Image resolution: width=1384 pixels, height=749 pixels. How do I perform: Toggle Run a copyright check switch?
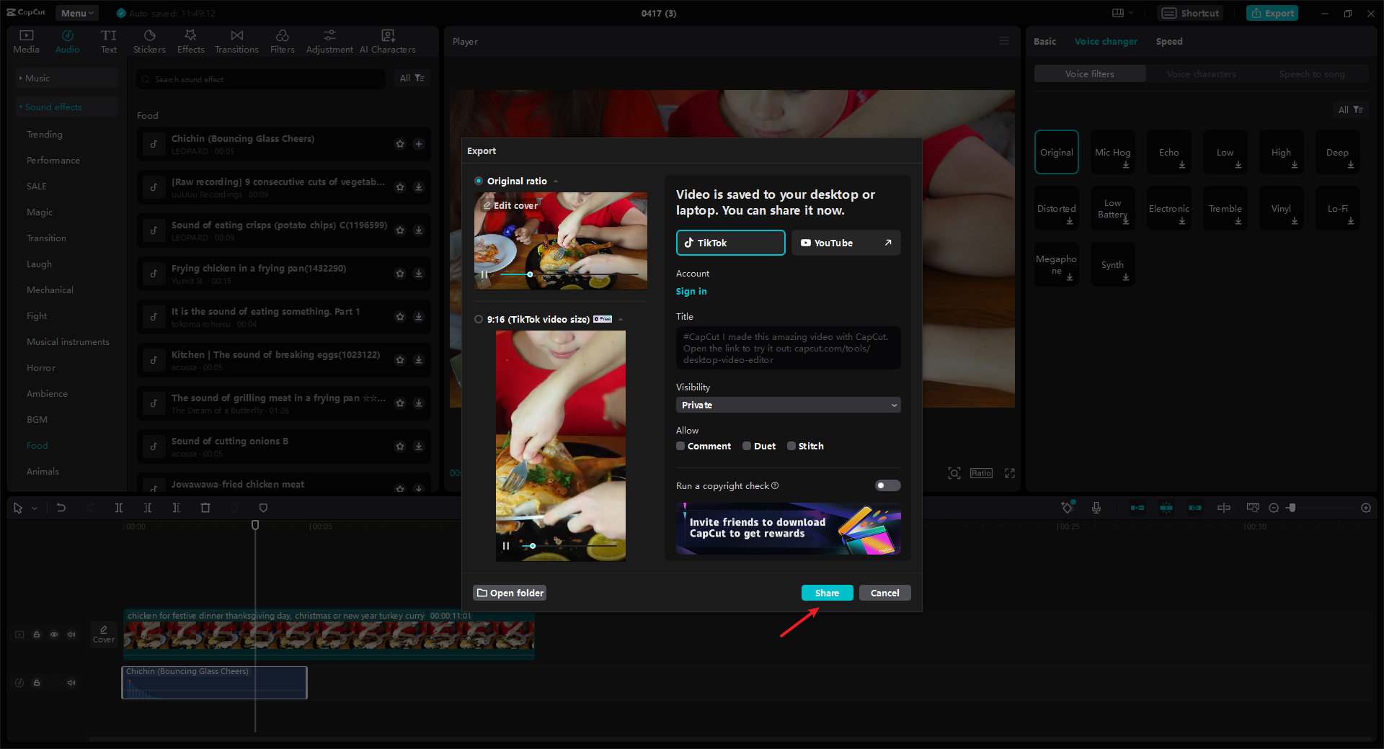tap(887, 485)
